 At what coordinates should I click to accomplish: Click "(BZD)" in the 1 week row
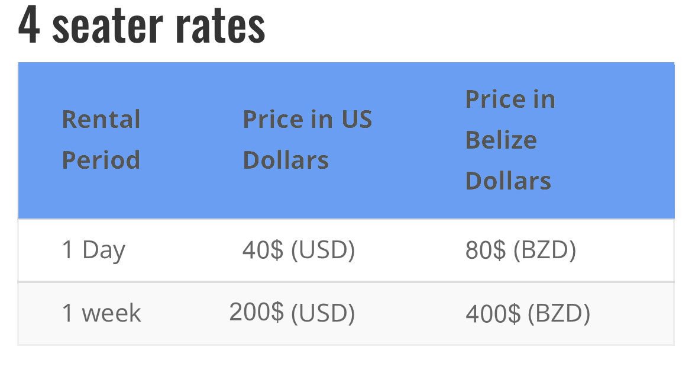559,313
